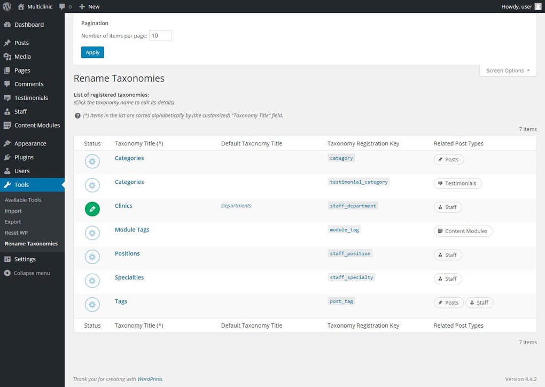This screenshot has width=545, height=387.
Task: Open the Plugins menu
Action: [x=24, y=157]
